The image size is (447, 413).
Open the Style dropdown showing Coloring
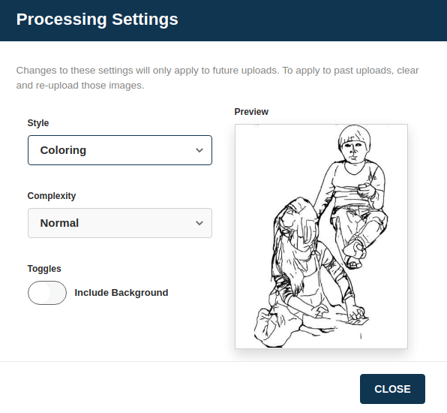(120, 150)
